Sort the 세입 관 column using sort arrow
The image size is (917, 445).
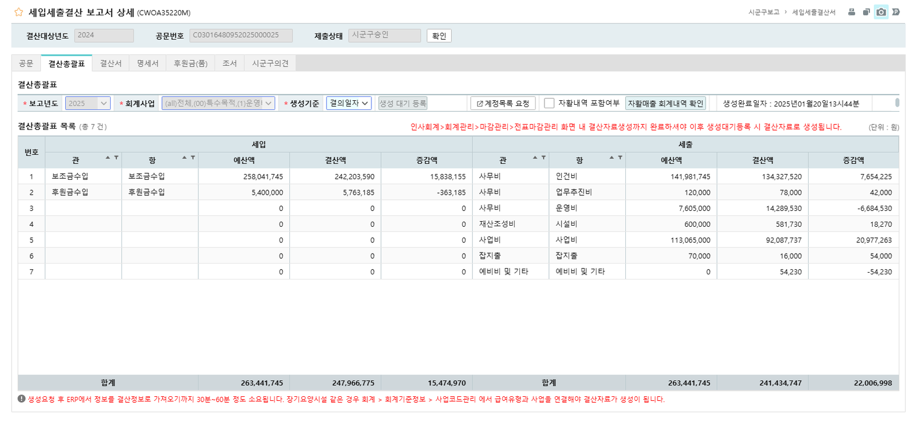[108, 157]
